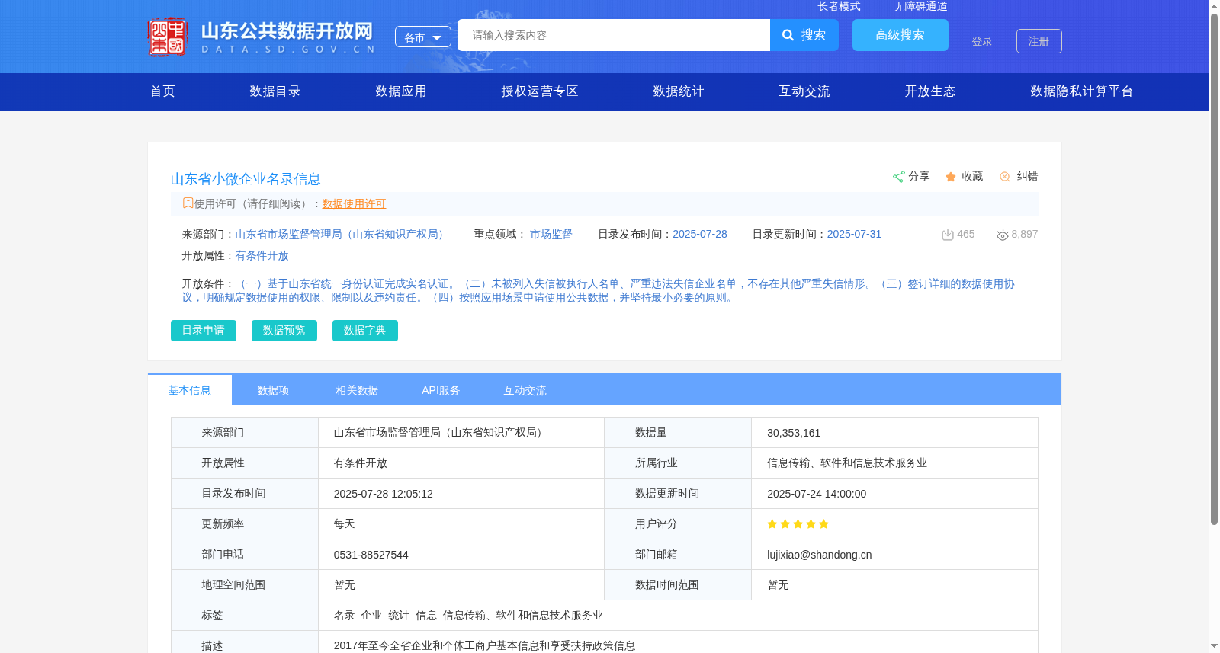
Task: Go to 首页 in navigation
Action: point(162,91)
